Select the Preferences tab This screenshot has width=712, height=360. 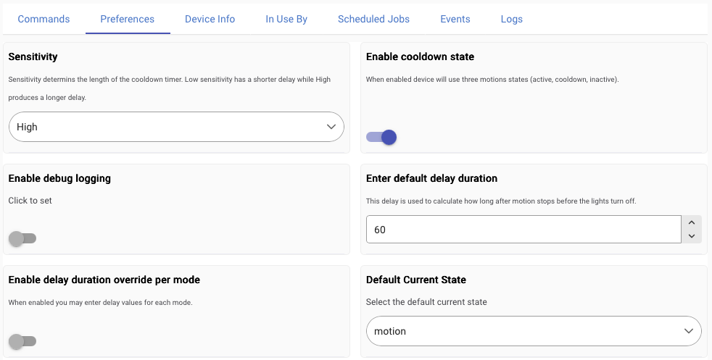click(x=128, y=19)
